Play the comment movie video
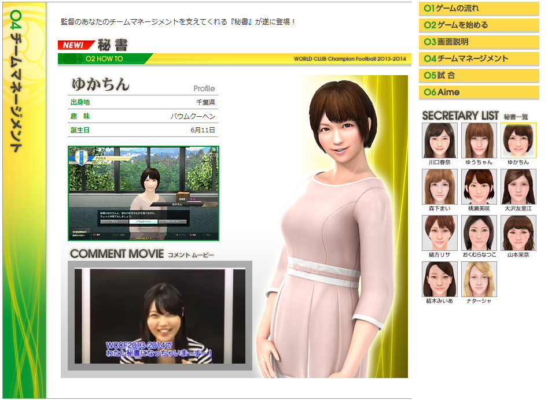548x400 pixels. [160, 316]
